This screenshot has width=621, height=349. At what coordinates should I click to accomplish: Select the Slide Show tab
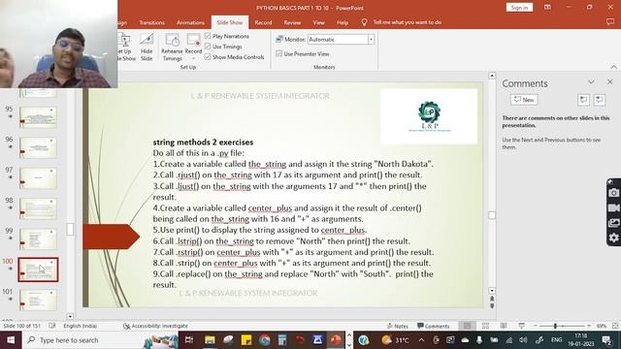[230, 22]
